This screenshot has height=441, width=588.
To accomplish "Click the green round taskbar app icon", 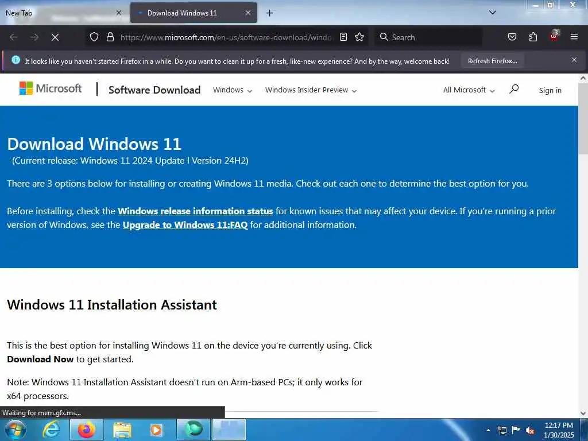I will (x=194, y=430).
